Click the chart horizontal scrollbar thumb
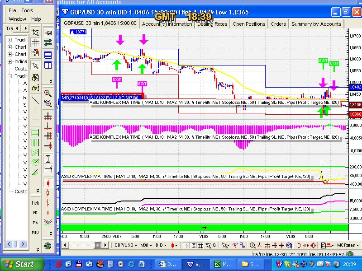 click(x=98, y=245)
